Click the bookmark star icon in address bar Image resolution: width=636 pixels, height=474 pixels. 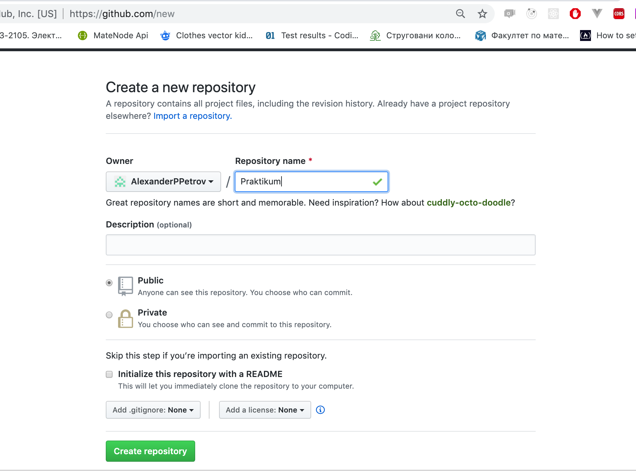click(x=482, y=14)
